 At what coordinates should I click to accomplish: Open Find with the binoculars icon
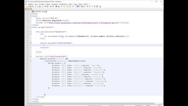[x=56, y=6]
